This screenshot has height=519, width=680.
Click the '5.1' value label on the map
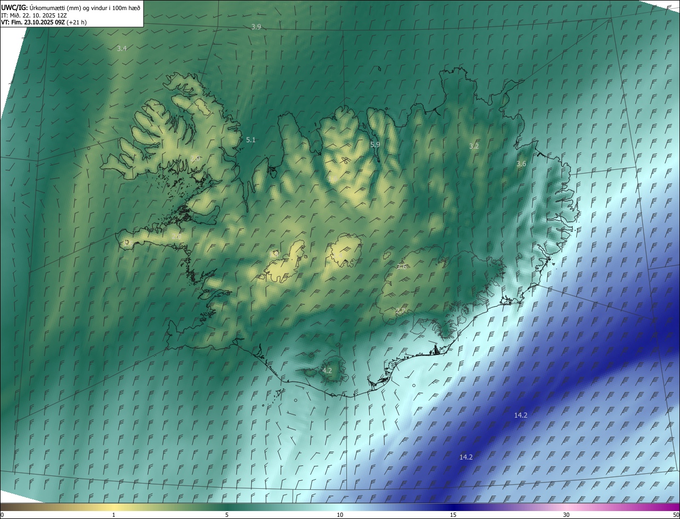(251, 140)
